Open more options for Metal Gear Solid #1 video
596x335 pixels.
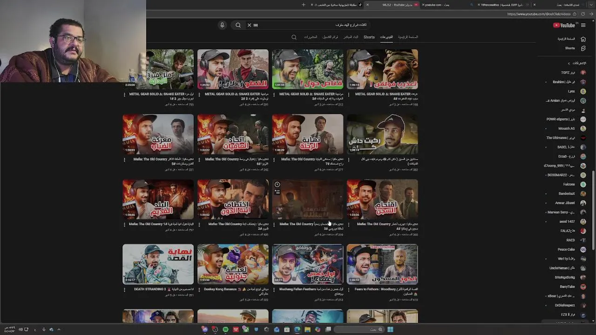pyautogui.click(x=124, y=94)
